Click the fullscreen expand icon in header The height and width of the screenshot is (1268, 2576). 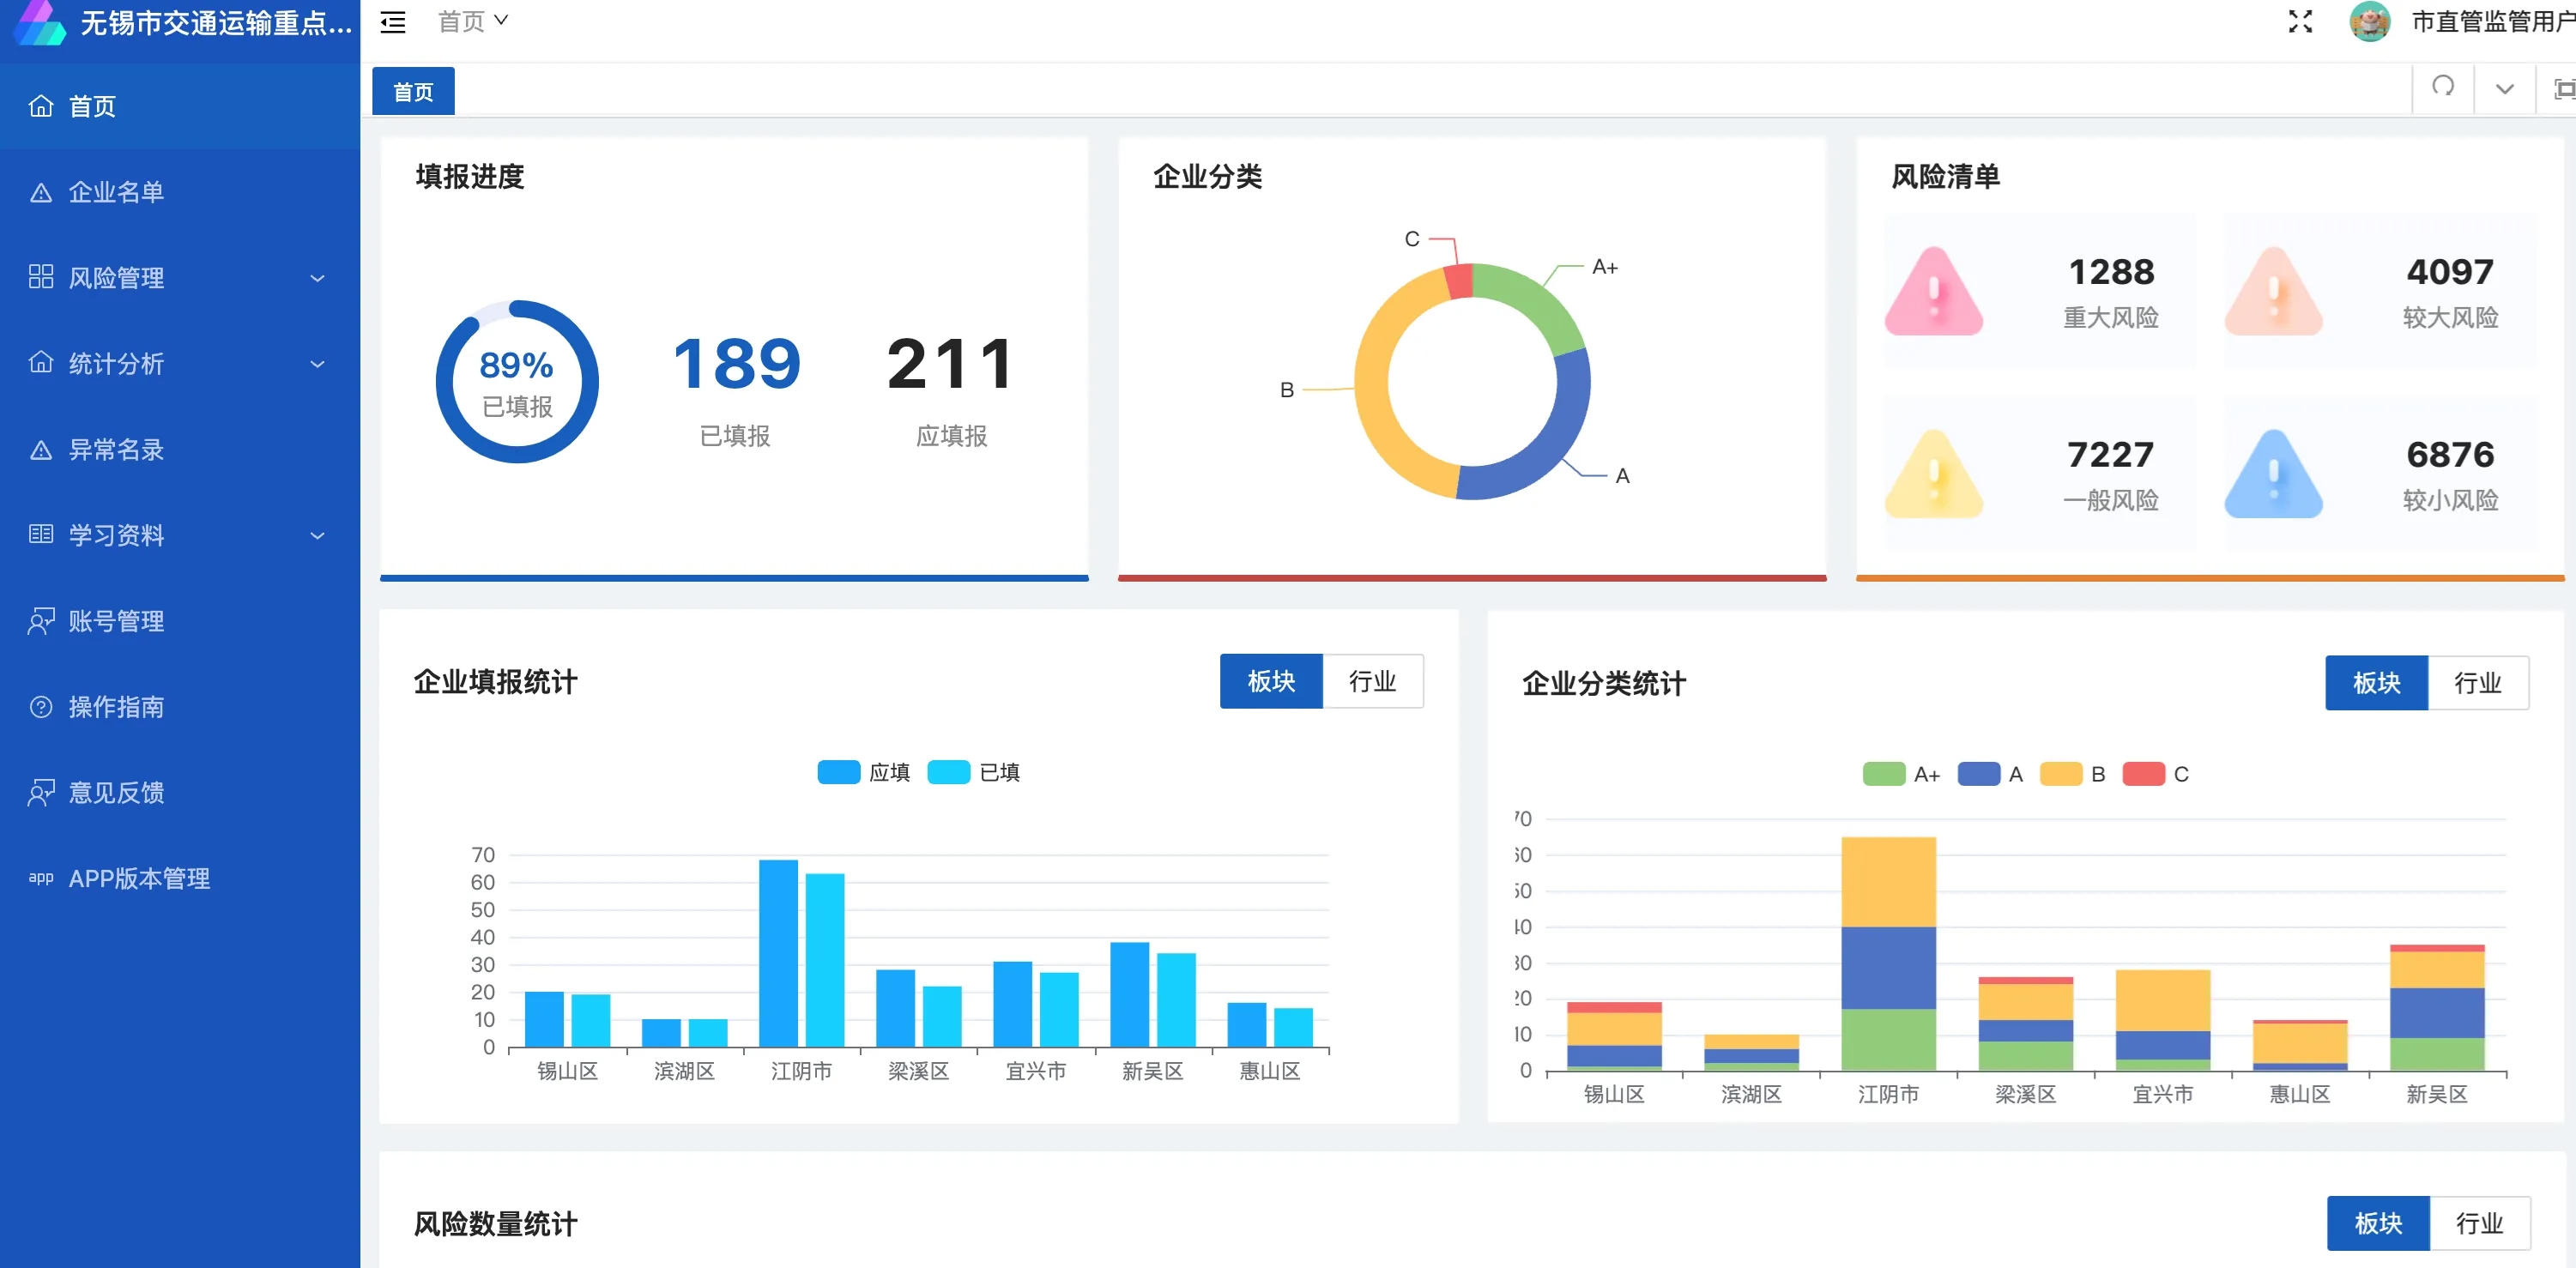click(2300, 22)
